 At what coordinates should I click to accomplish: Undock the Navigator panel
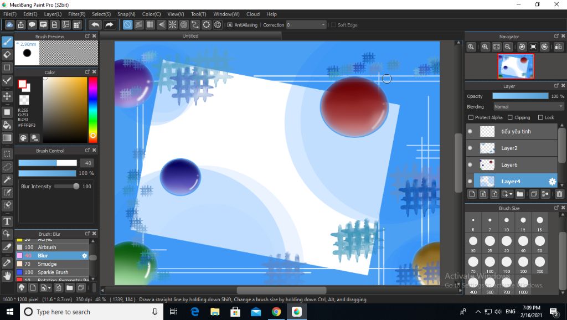(556, 36)
